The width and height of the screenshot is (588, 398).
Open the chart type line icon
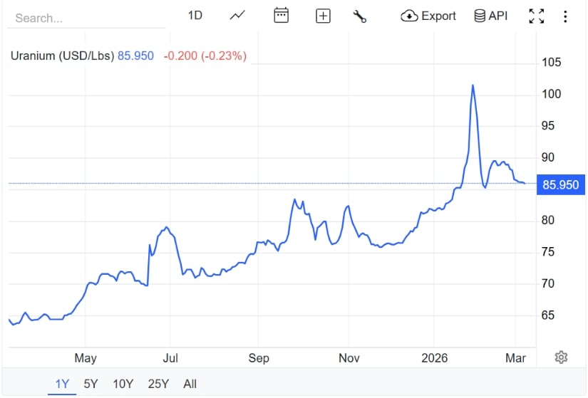[237, 16]
